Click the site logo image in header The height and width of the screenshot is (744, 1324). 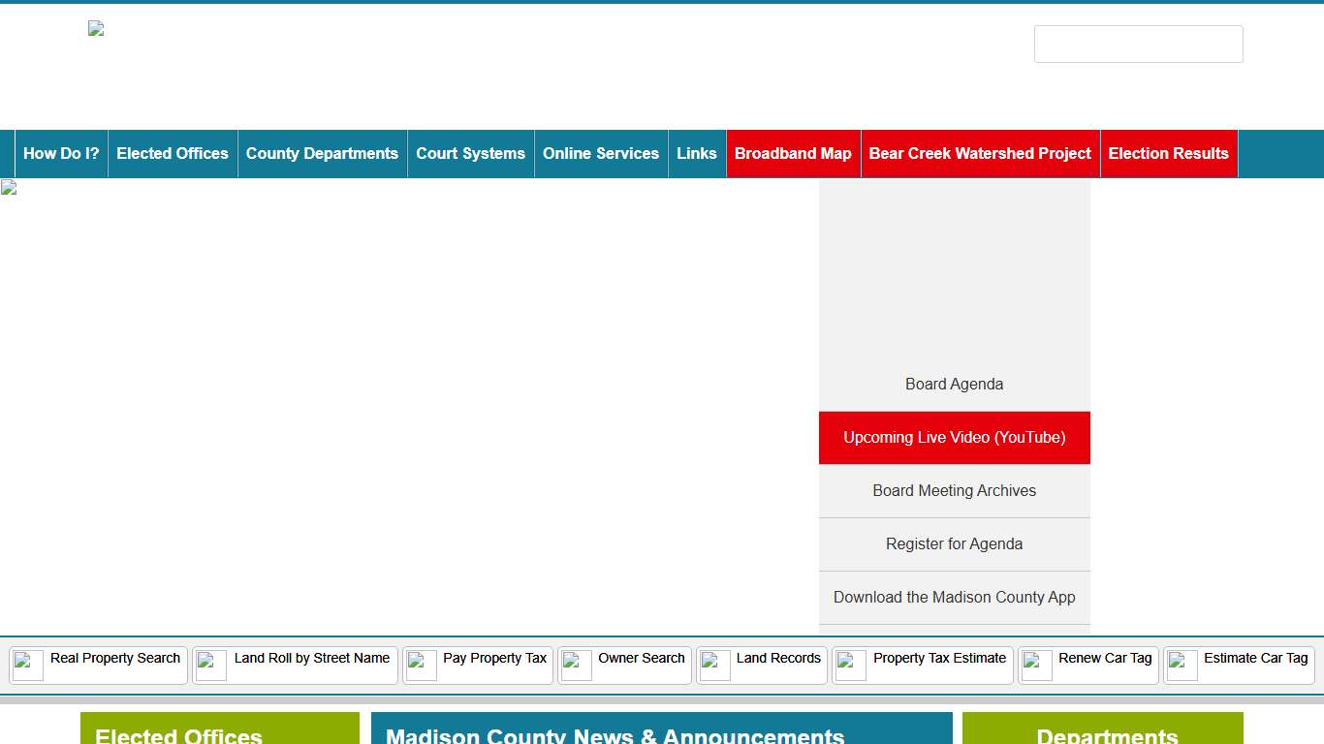[96, 29]
